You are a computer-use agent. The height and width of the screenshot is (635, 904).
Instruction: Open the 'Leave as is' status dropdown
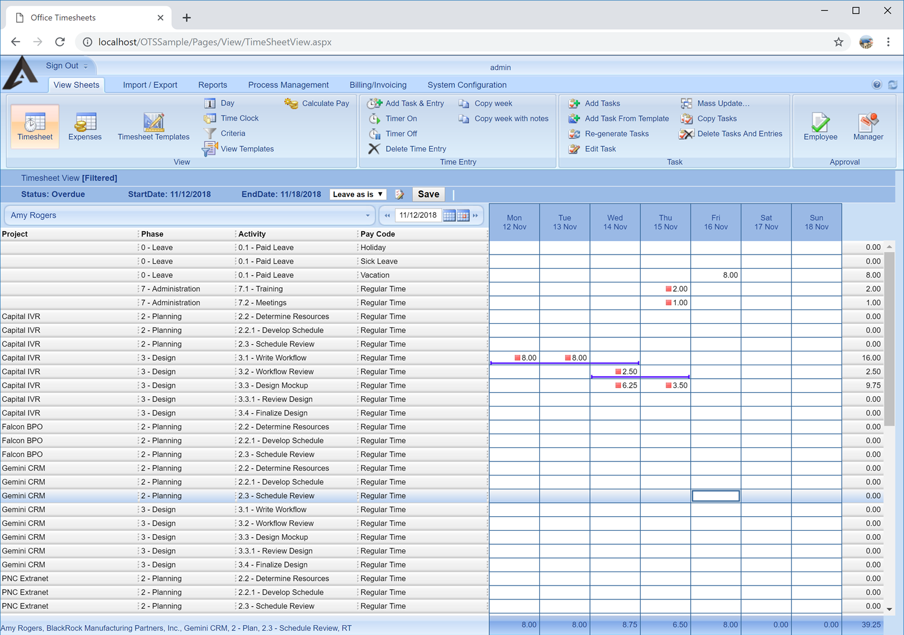coord(358,195)
